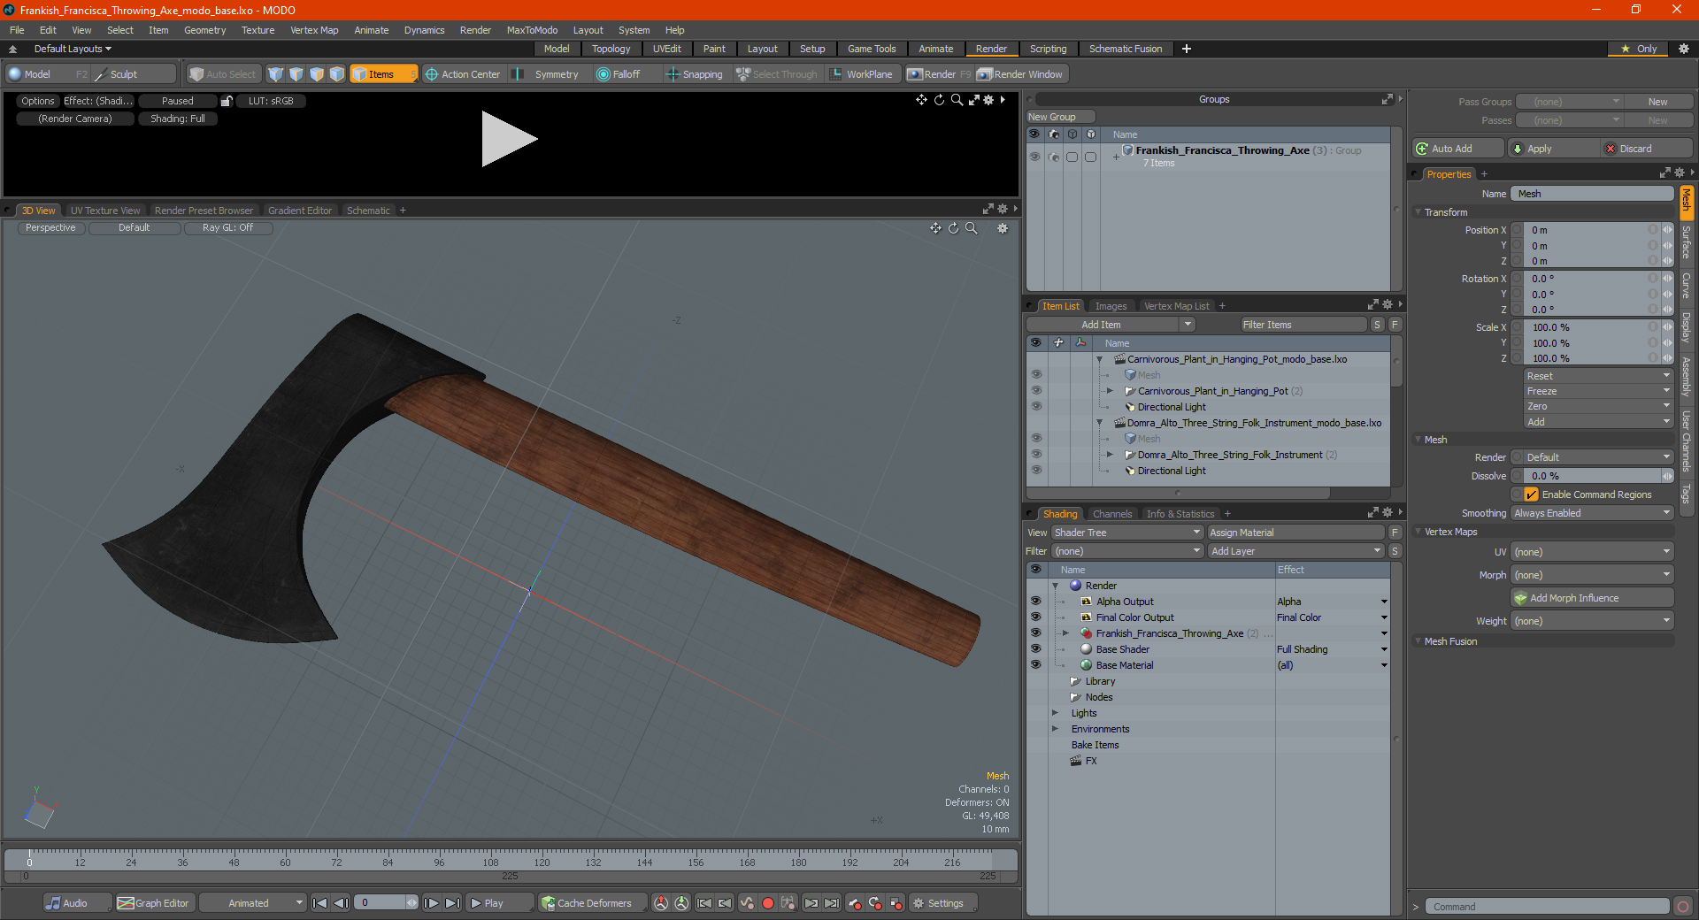Toggle visibility of the Base Material layer
The width and height of the screenshot is (1699, 920).
[x=1035, y=665]
